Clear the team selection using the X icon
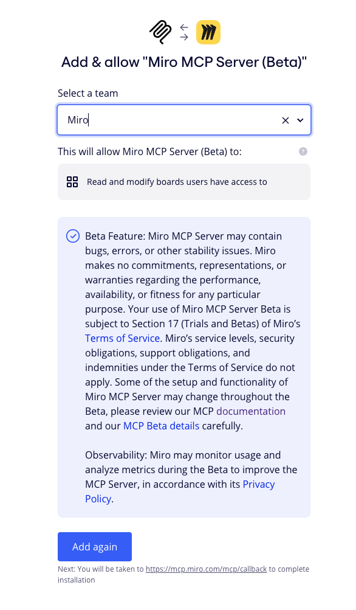 [x=285, y=120]
